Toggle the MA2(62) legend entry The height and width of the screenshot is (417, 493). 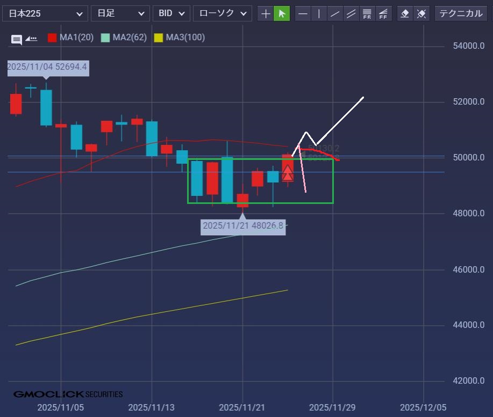pyautogui.click(x=124, y=38)
